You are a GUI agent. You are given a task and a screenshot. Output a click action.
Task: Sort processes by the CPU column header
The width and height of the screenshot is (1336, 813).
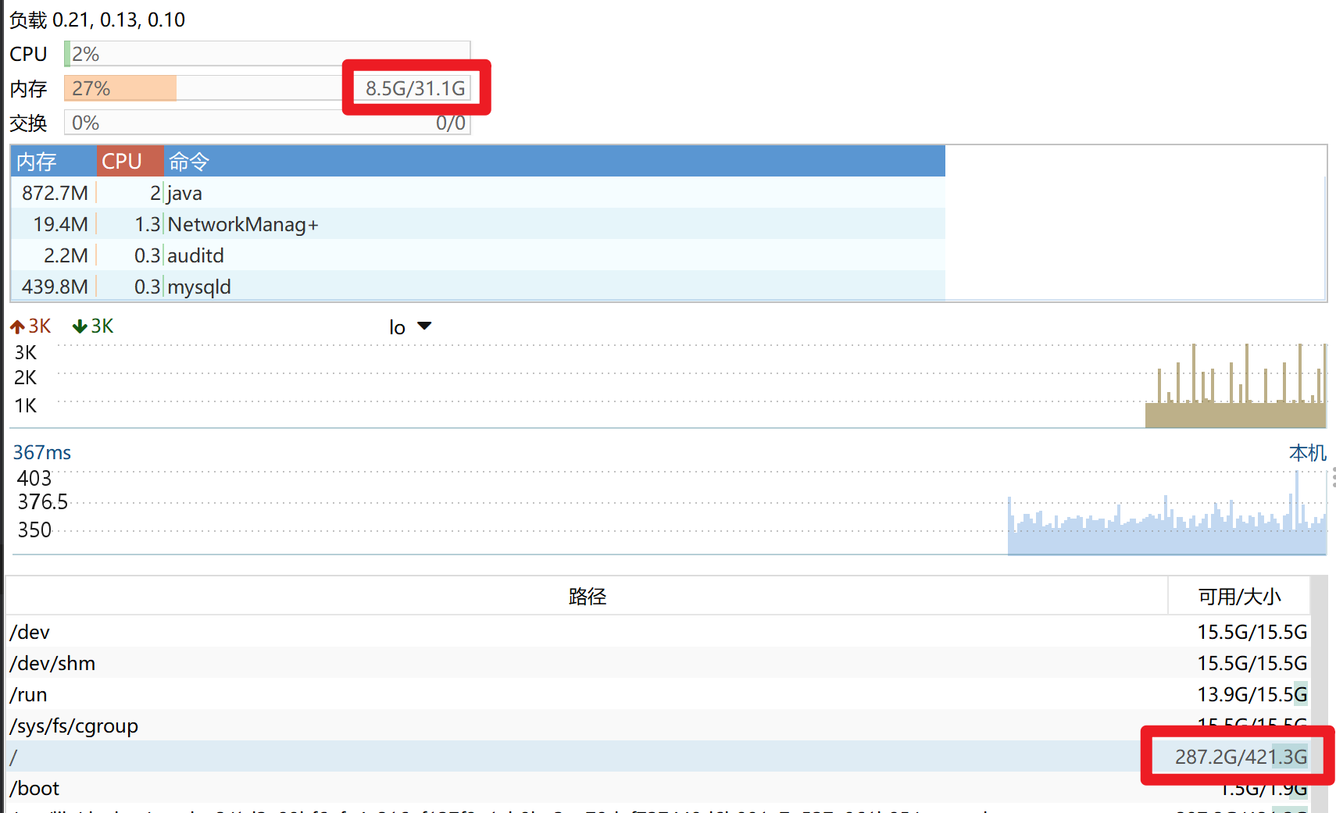pos(130,161)
